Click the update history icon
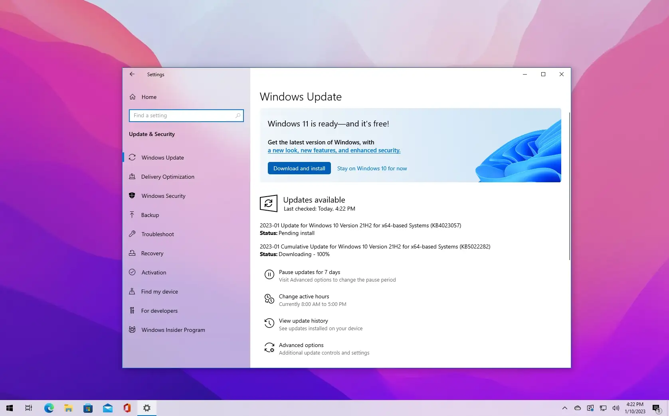 coord(269,323)
